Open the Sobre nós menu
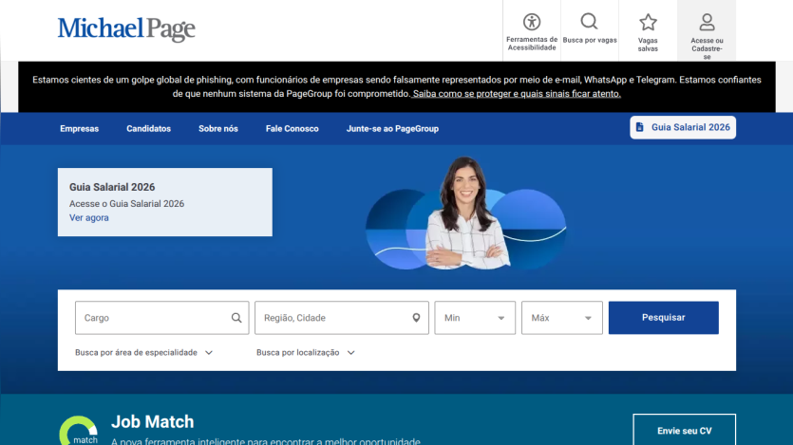This screenshot has height=445, width=793. coord(218,129)
